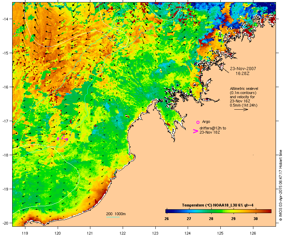Screen dimensions: 285x236
Task: Click the '126' longitude axis label
Action: 253,233
